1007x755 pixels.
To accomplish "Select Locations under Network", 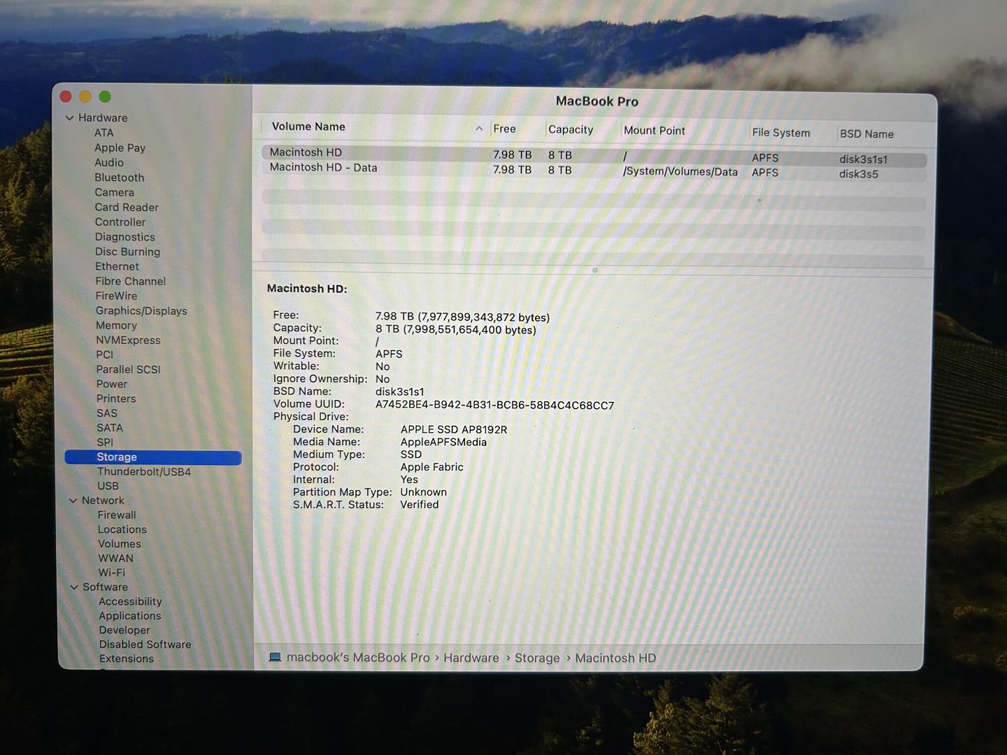I will coord(122,530).
